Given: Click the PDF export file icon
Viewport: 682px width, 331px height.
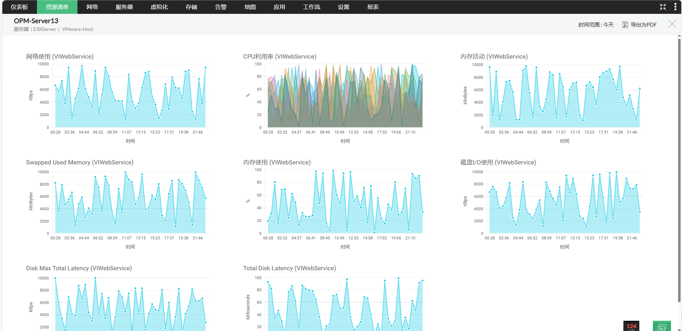Looking at the screenshot, I should click(x=625, y=25).
